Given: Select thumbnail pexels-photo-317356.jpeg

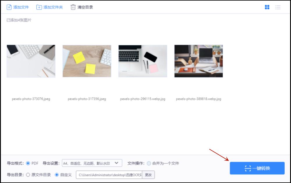Looking at the screenshot, I should pyautogui.click(x=86, y=61).
